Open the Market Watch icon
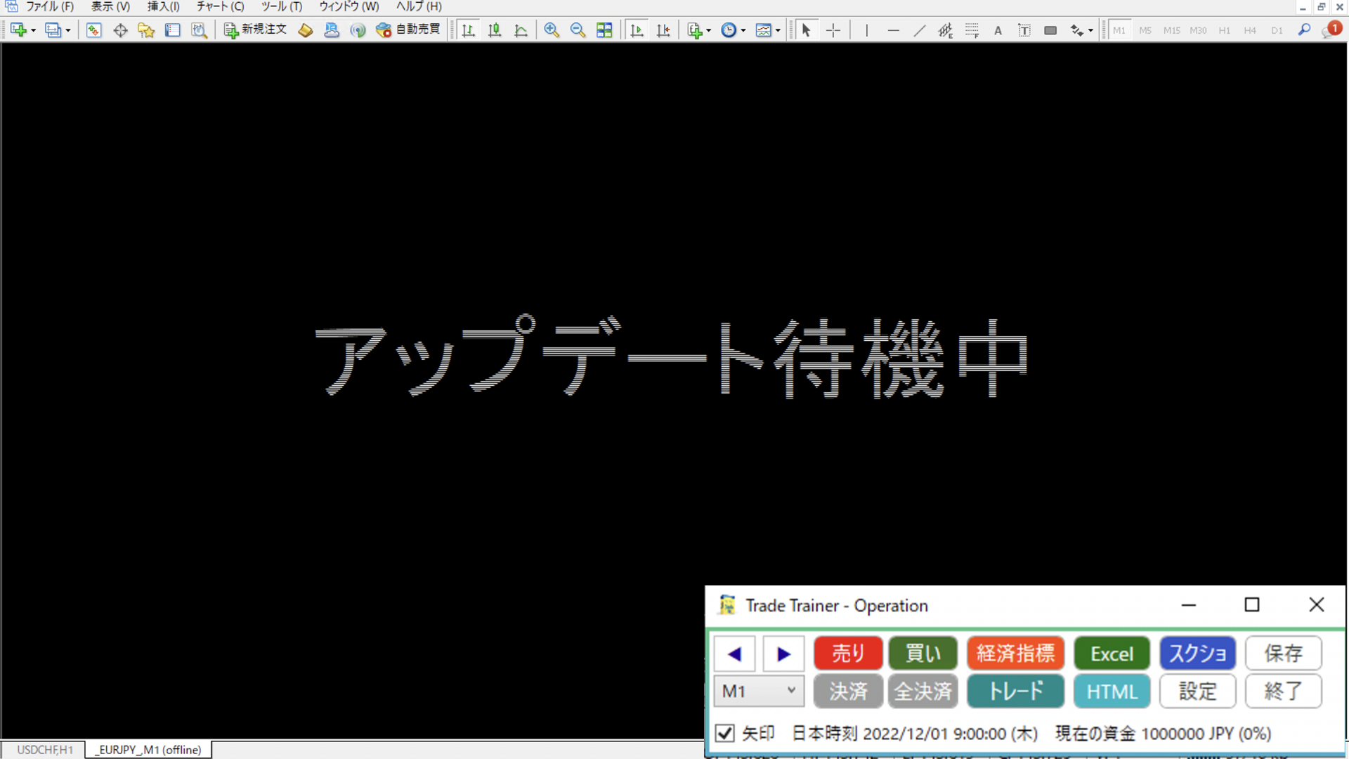This screenshot has width=1349, height=759. click(x=93, y=30)
